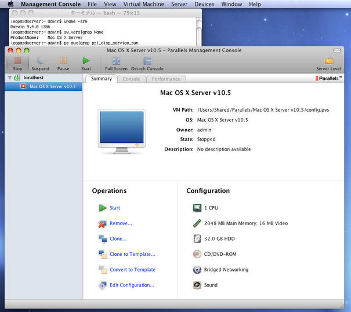Open the Devices menu
The image size is (351, 312).
pos(204,4)
